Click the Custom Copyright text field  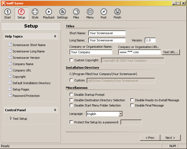click(133, 60)
